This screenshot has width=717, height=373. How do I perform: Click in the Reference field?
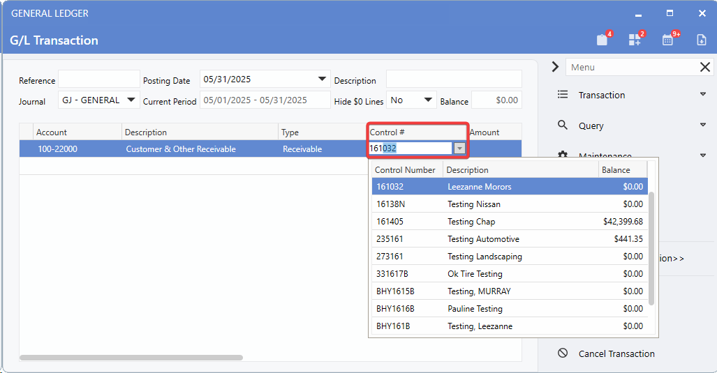pyautogui.click(x=98, y=79)
